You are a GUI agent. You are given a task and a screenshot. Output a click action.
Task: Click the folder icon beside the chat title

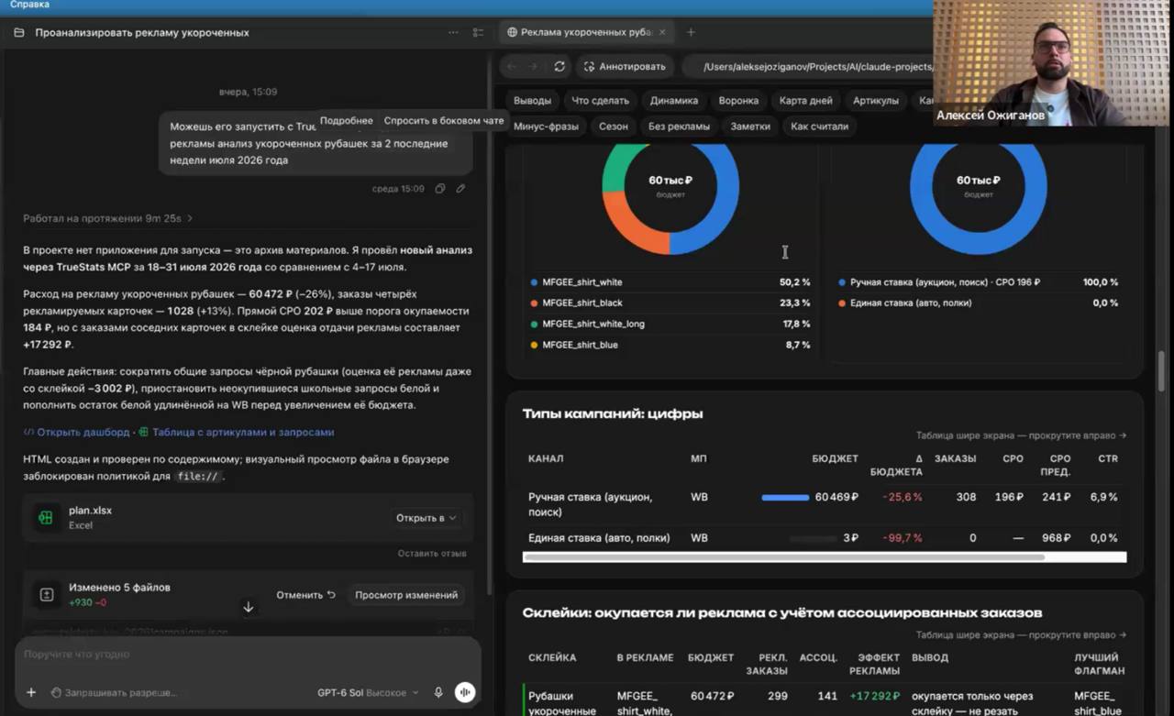pyautogui.click(x=19, y=32)
